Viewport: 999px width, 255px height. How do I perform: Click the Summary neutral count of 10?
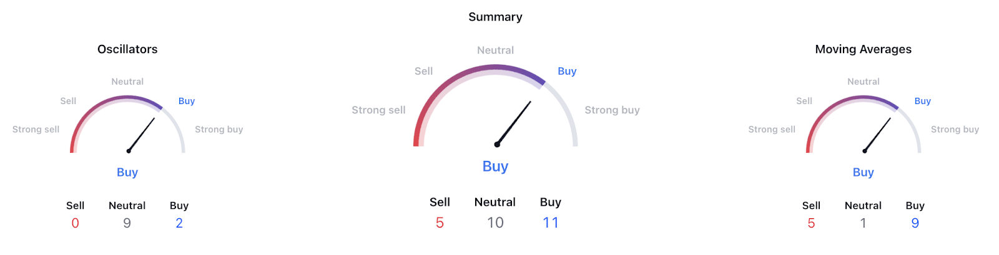point(495,223)
